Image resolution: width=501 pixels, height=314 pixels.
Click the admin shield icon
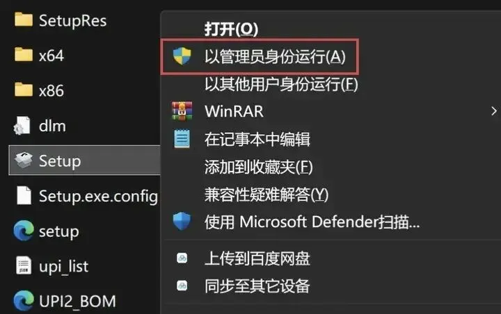182,56
